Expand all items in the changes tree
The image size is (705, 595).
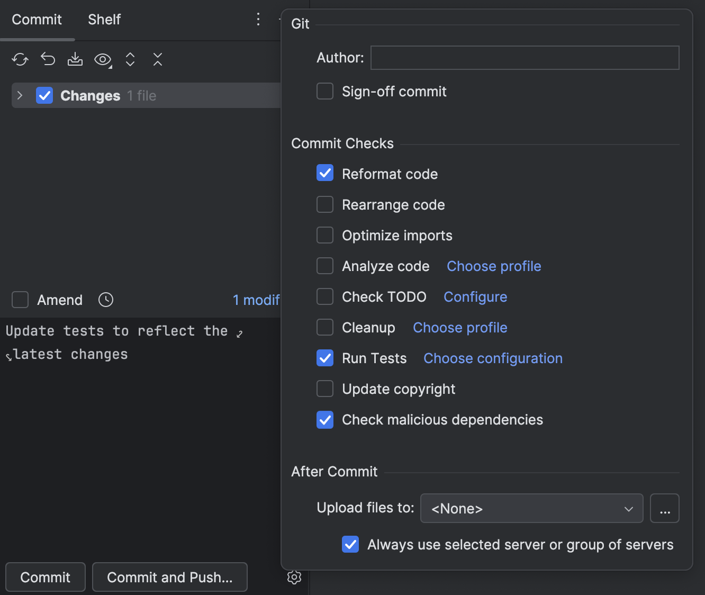click(130, 59)
